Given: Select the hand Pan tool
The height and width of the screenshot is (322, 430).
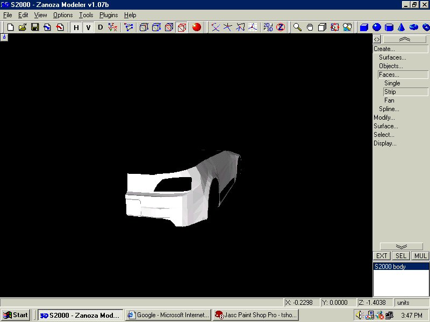Looking at the screenshot, I should (310, 27).
